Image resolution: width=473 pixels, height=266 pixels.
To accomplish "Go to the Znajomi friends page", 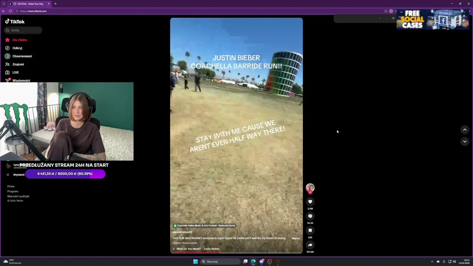I will coord(18,64).
